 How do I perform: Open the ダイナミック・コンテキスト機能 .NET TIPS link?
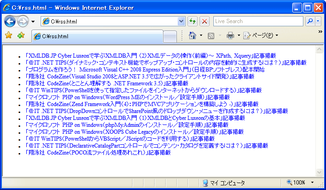(x=166, y=63)
